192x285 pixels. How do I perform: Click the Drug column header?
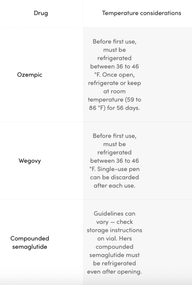(x=41, y=13)
